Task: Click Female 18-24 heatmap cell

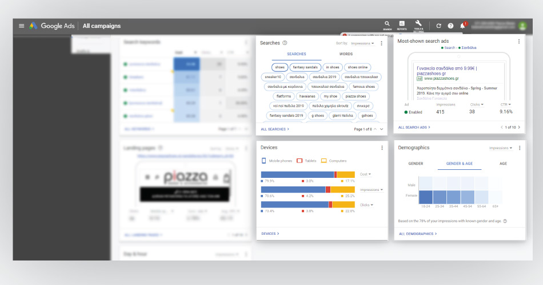Action: pyautogui.click(x=426, y=197)
